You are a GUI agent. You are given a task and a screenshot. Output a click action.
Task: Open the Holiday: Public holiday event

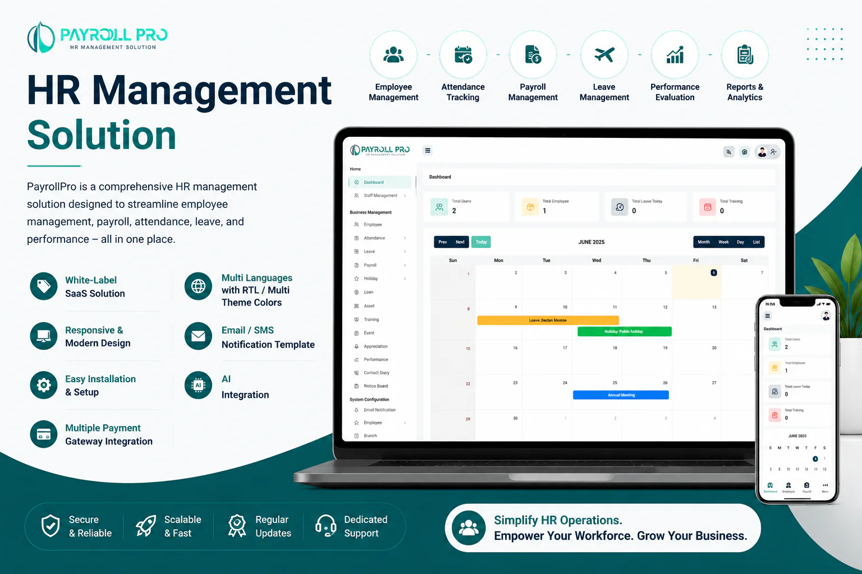coord(624,331)
